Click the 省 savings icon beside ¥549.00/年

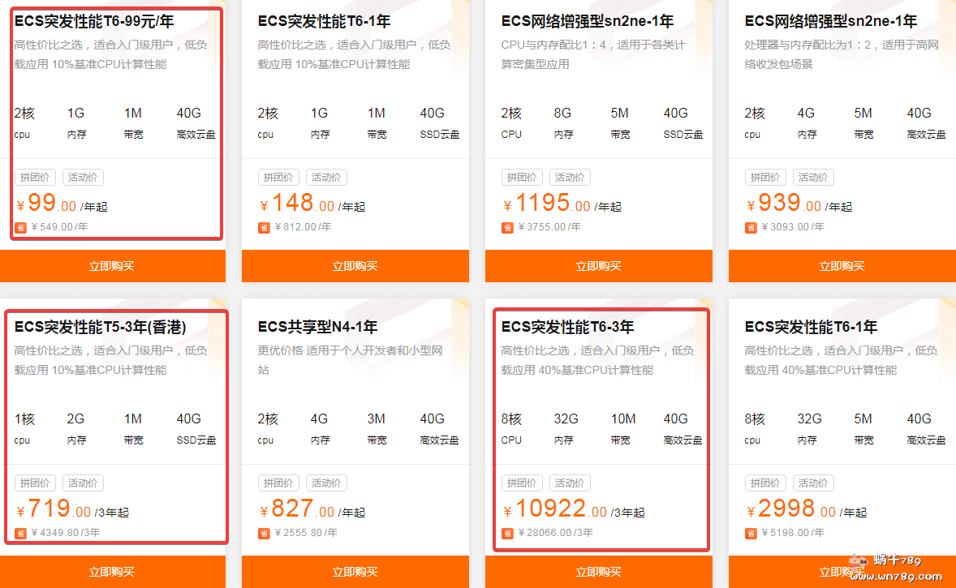[x=20, y=227]
